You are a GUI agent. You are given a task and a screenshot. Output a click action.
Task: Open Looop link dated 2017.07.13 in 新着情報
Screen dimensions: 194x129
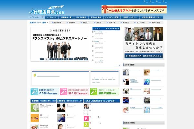pos(48,105)
